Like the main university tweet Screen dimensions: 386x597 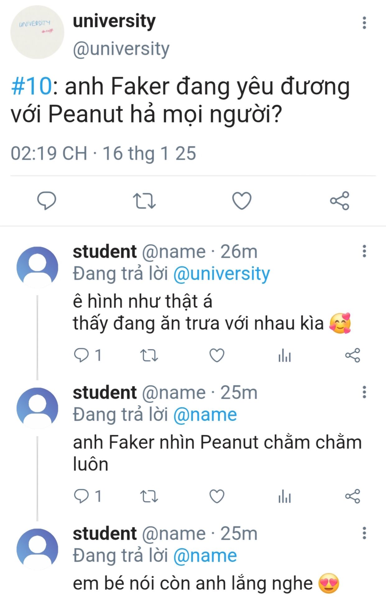tap(242, 201)
